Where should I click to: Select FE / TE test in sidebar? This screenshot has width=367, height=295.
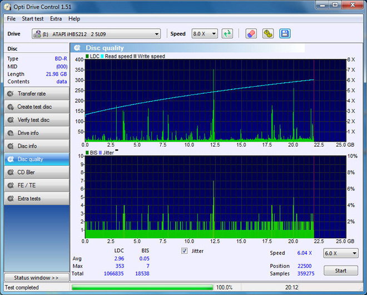click(x=37, y=186)
